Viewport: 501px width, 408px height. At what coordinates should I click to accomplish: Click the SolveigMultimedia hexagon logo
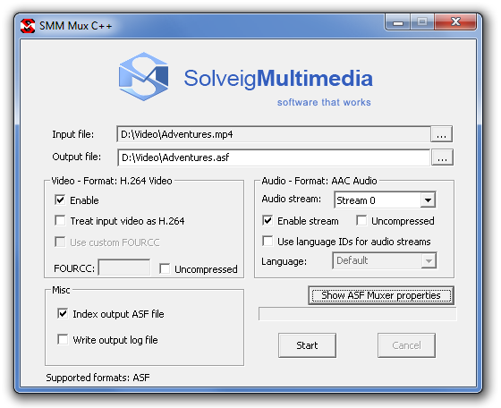(143, 76)
